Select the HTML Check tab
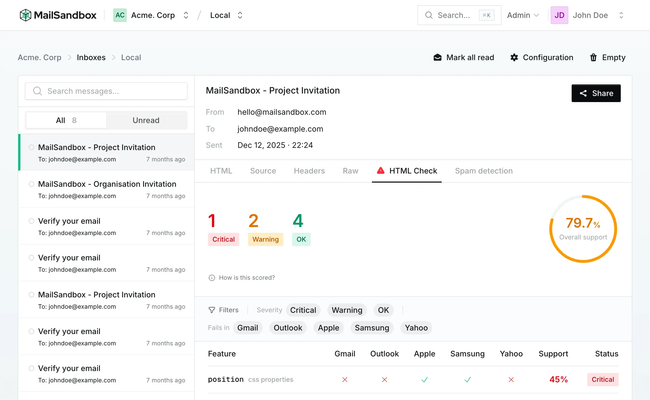650x400 pixels. (407, 171)
